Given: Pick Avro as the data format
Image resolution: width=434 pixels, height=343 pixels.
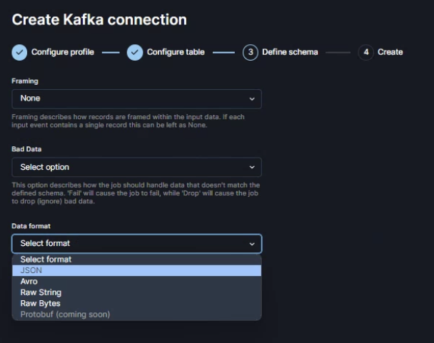Looking at the screenshot, I should coord(29,282).
